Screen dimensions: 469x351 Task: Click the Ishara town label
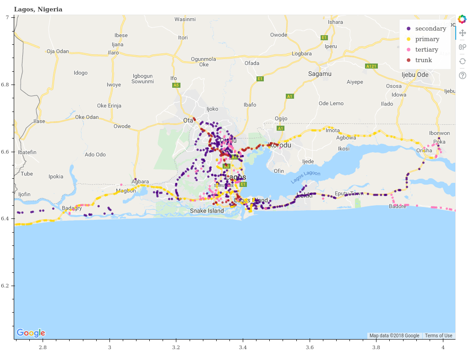coord(335,22)
